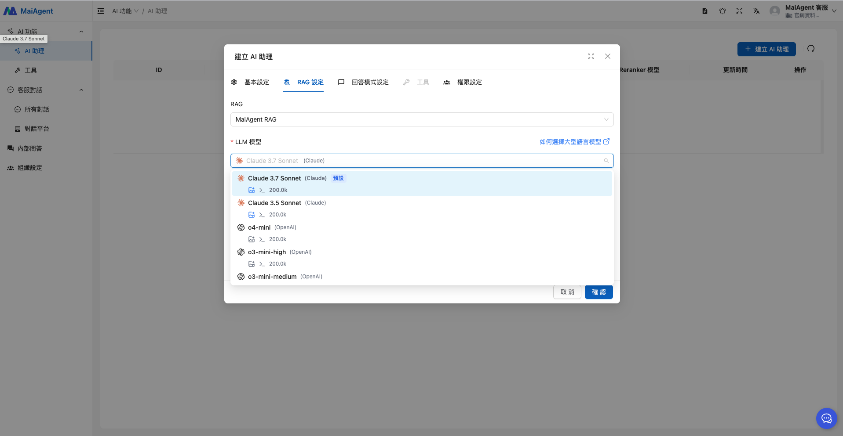Click the refresh icon beside create button
Image resolution: width=843 pixels, height=436 pixels.
point(811,49)
